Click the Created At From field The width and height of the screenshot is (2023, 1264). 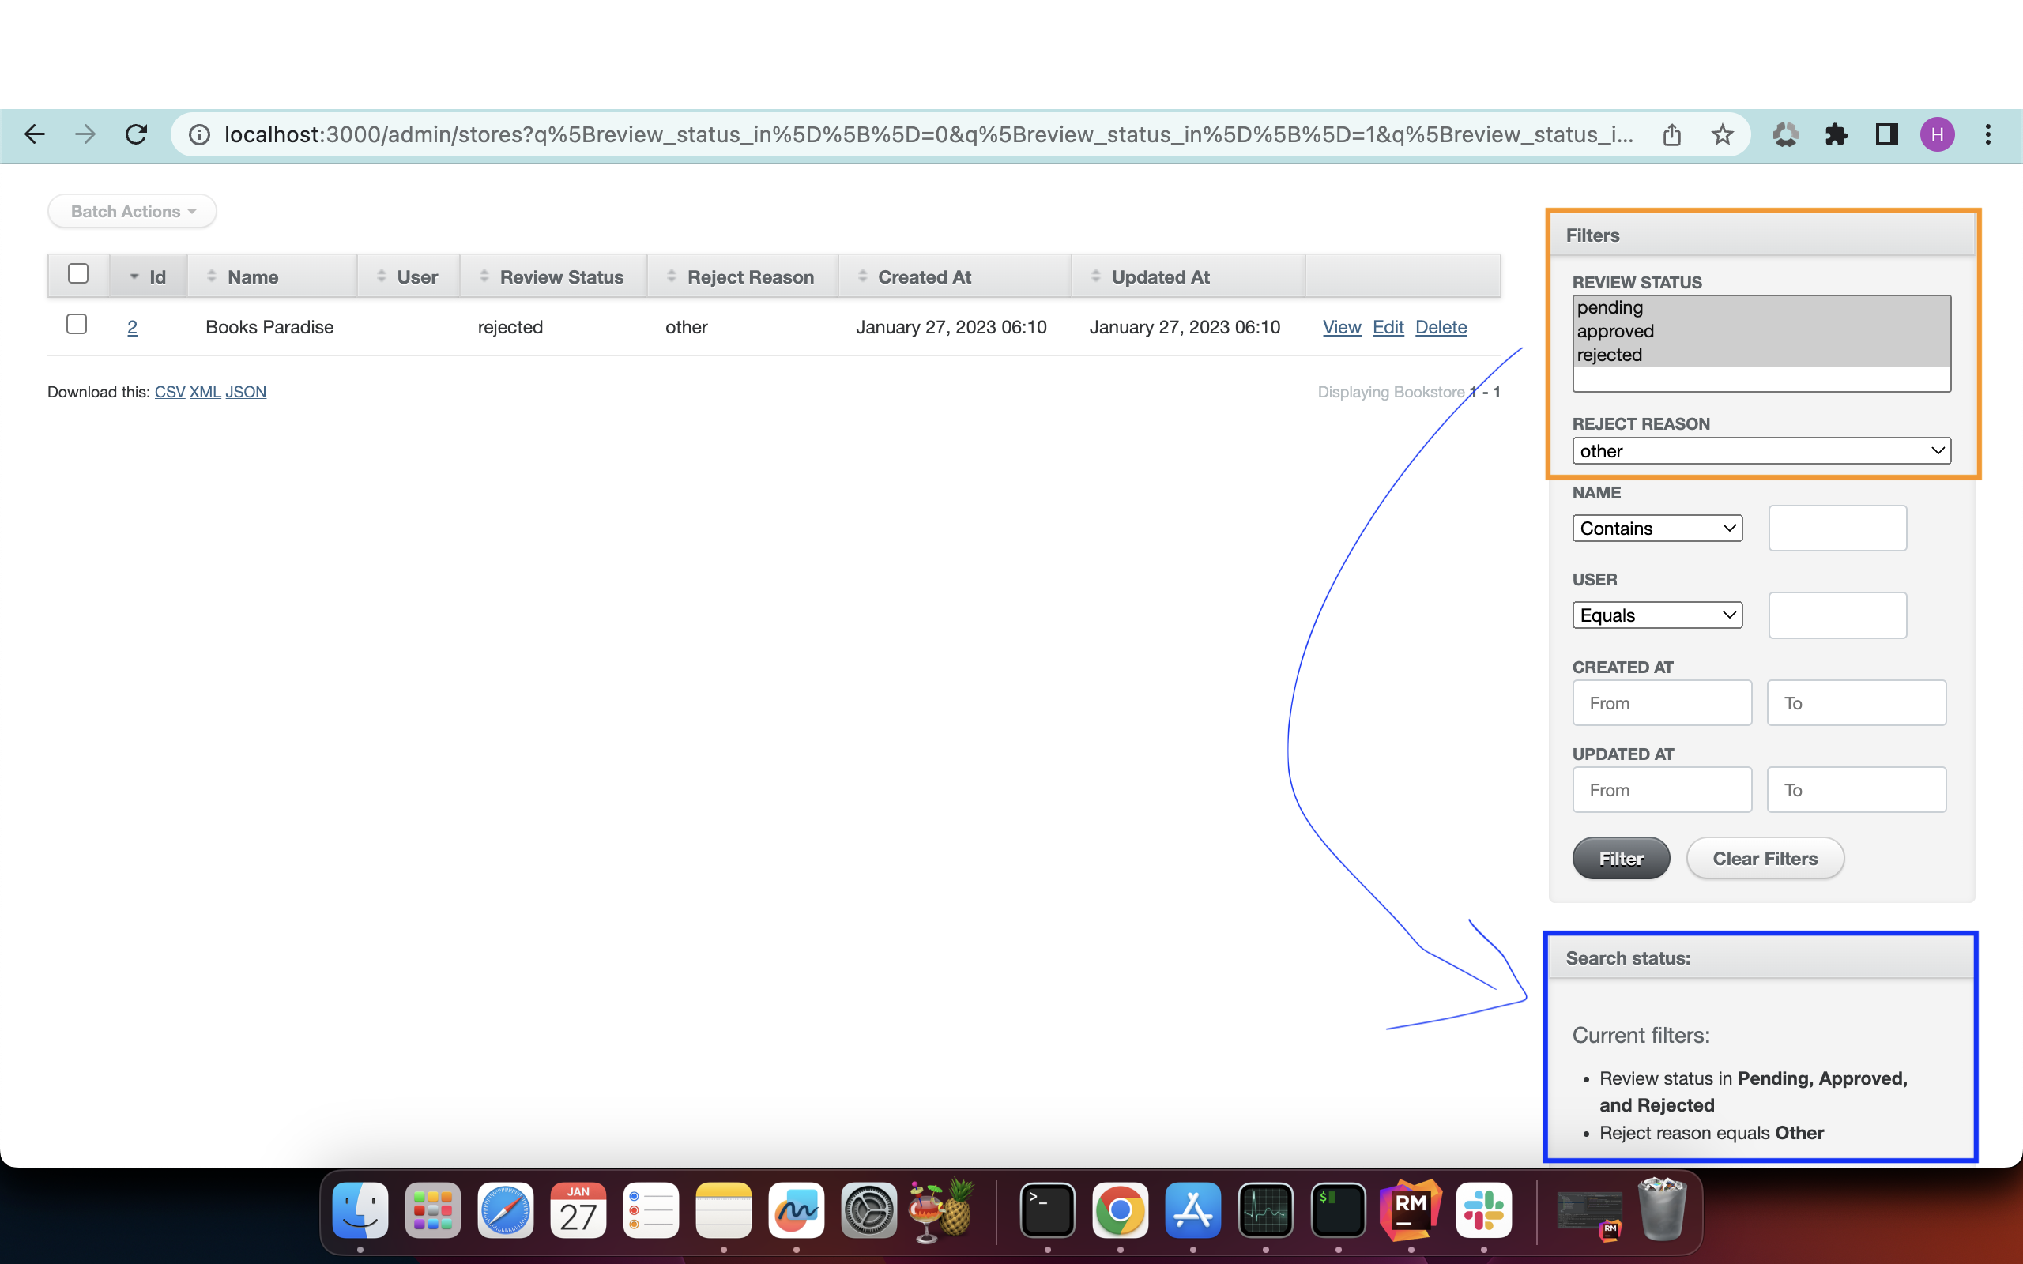coord(1661,703)
